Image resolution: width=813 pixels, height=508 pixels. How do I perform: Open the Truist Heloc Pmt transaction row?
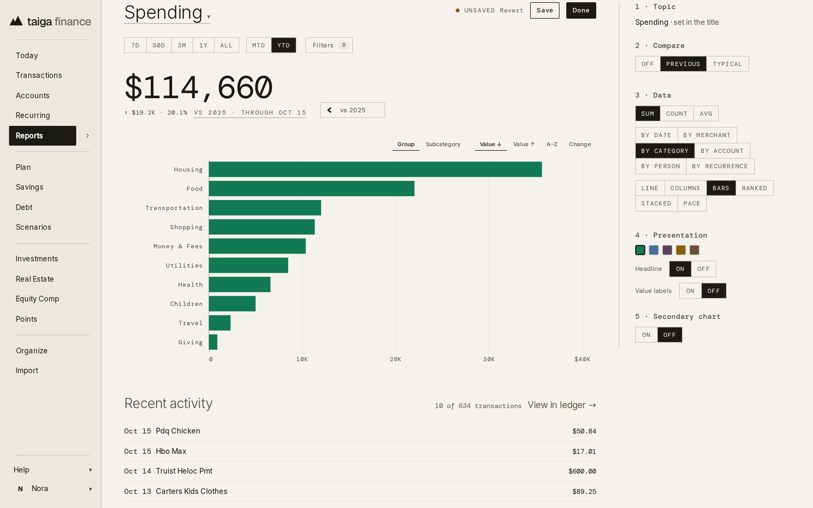pyautogui.click(x=360, y=471)
